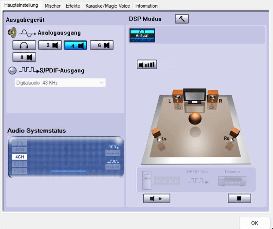Open the speaker volume levels button
273x229 pixels.
pyautogui.click(x=147, y=64)
